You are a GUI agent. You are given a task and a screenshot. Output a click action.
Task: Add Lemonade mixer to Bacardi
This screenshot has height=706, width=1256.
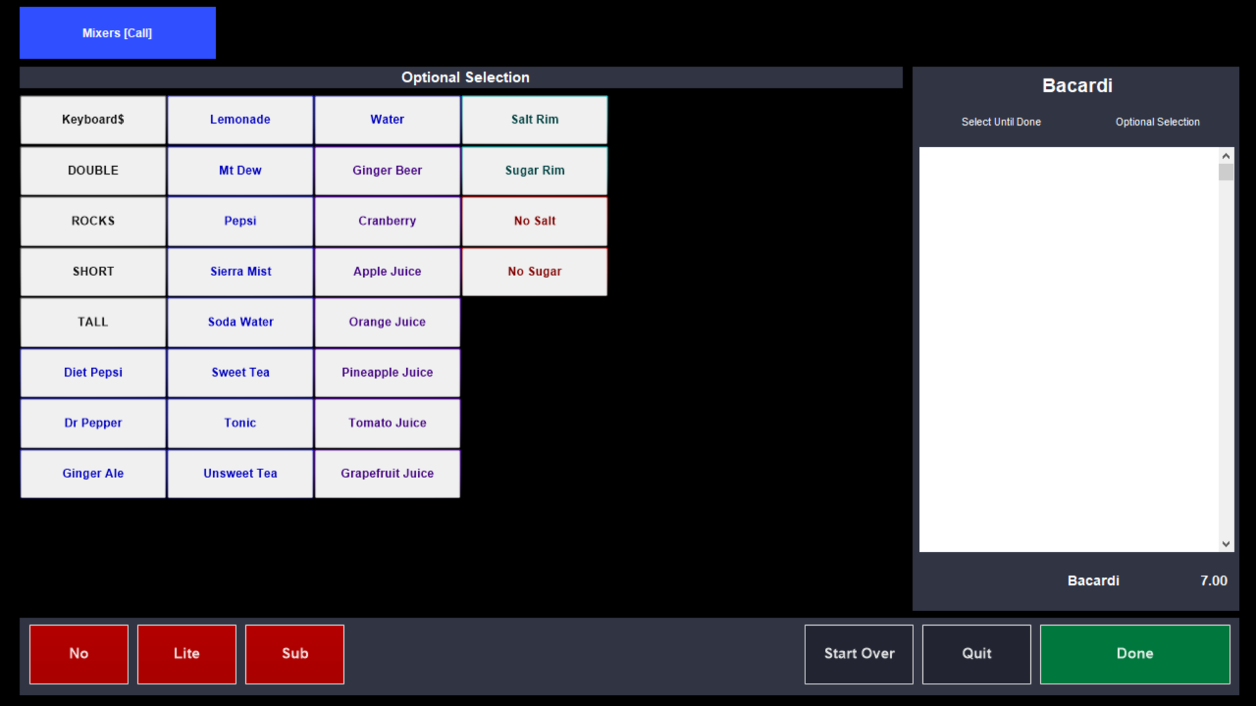tap(240, 120)
